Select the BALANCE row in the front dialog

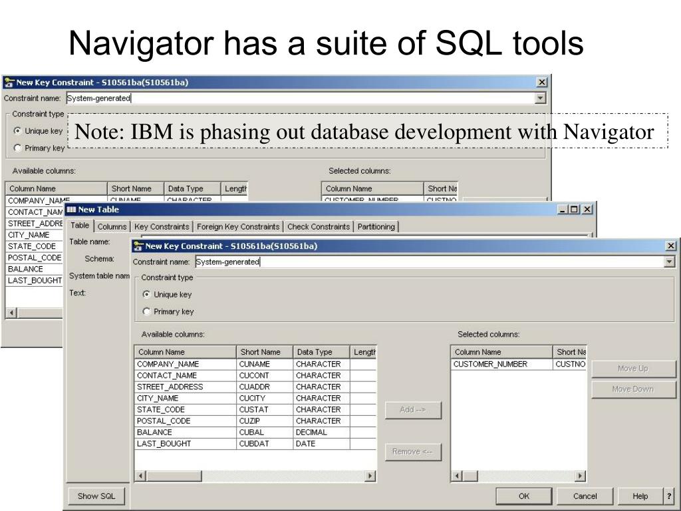pyautogui.click(x=255, y=432)
